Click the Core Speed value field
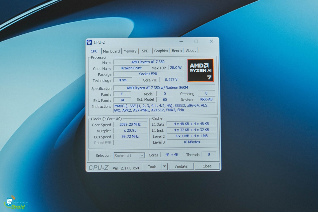Viewport: 318px width, 212px height. click(130, 125)
